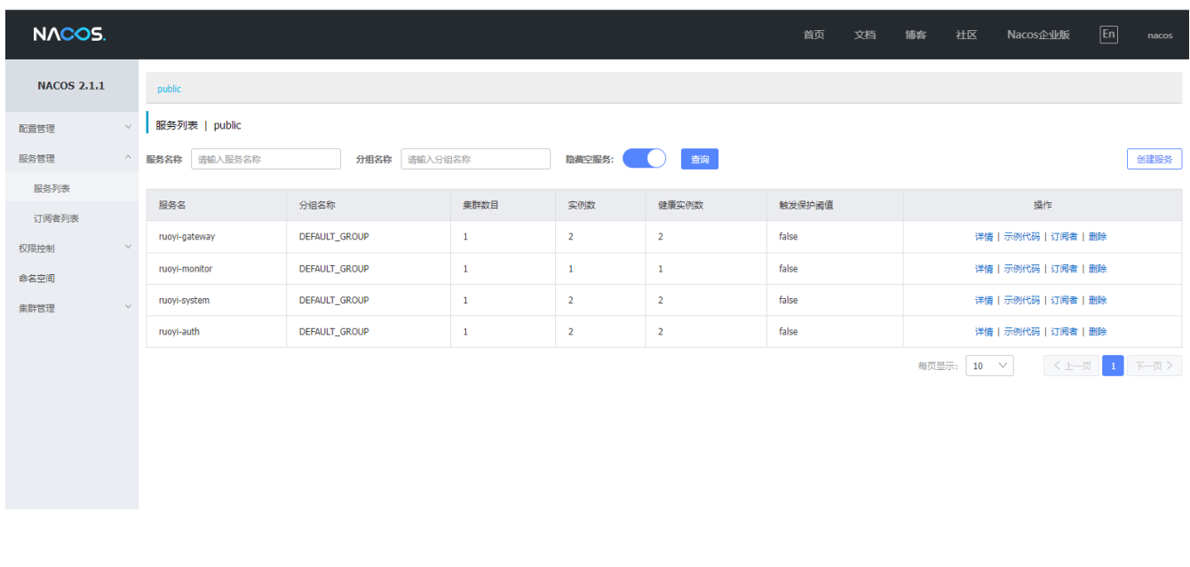Expand the 集群管理 sidebar menu
This screenshot has width=1190, height=567.
point(71,308)
